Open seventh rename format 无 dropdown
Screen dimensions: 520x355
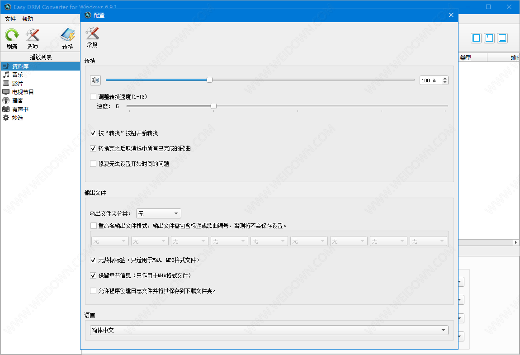click(x=349, y=241)
